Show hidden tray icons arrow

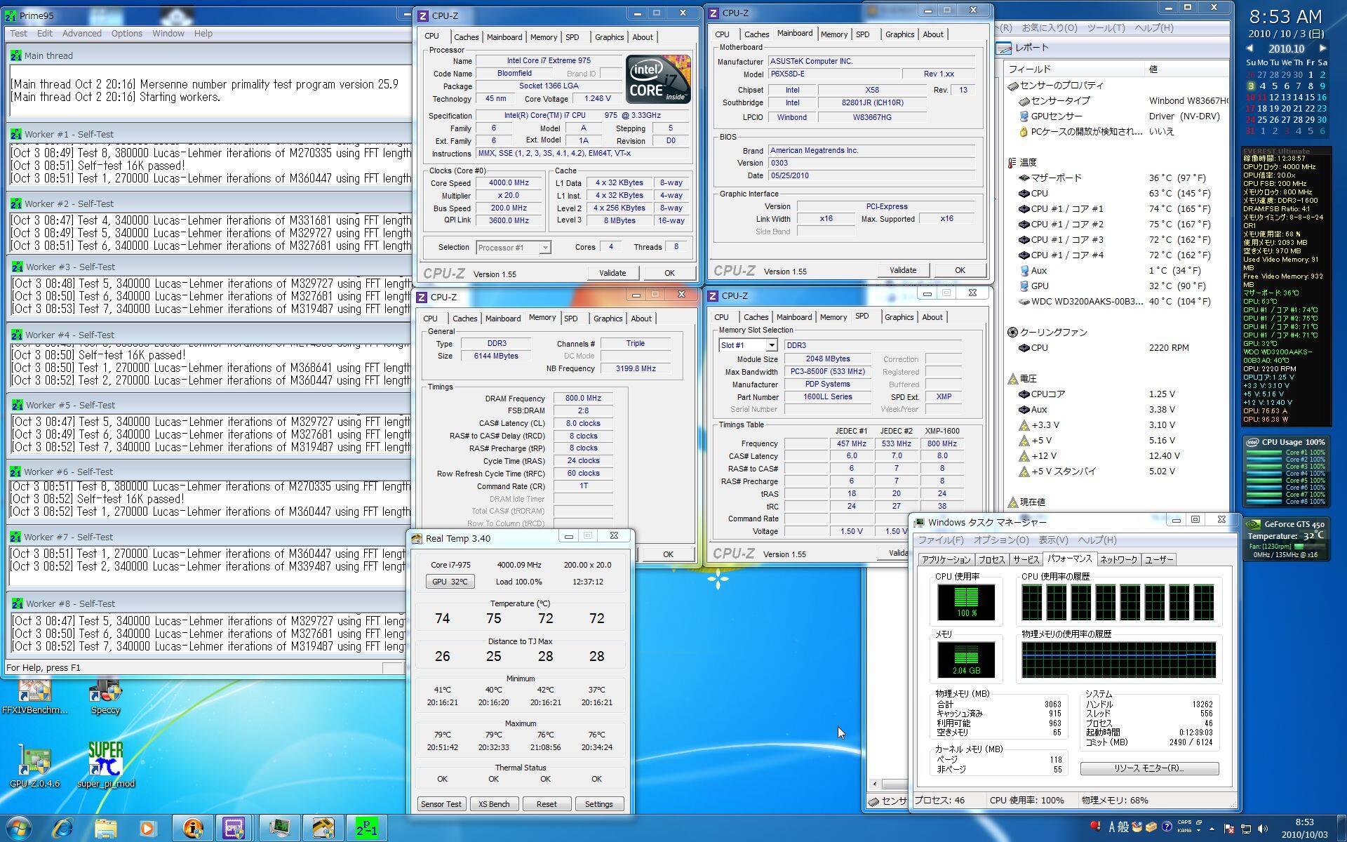tap(1212, 829)
